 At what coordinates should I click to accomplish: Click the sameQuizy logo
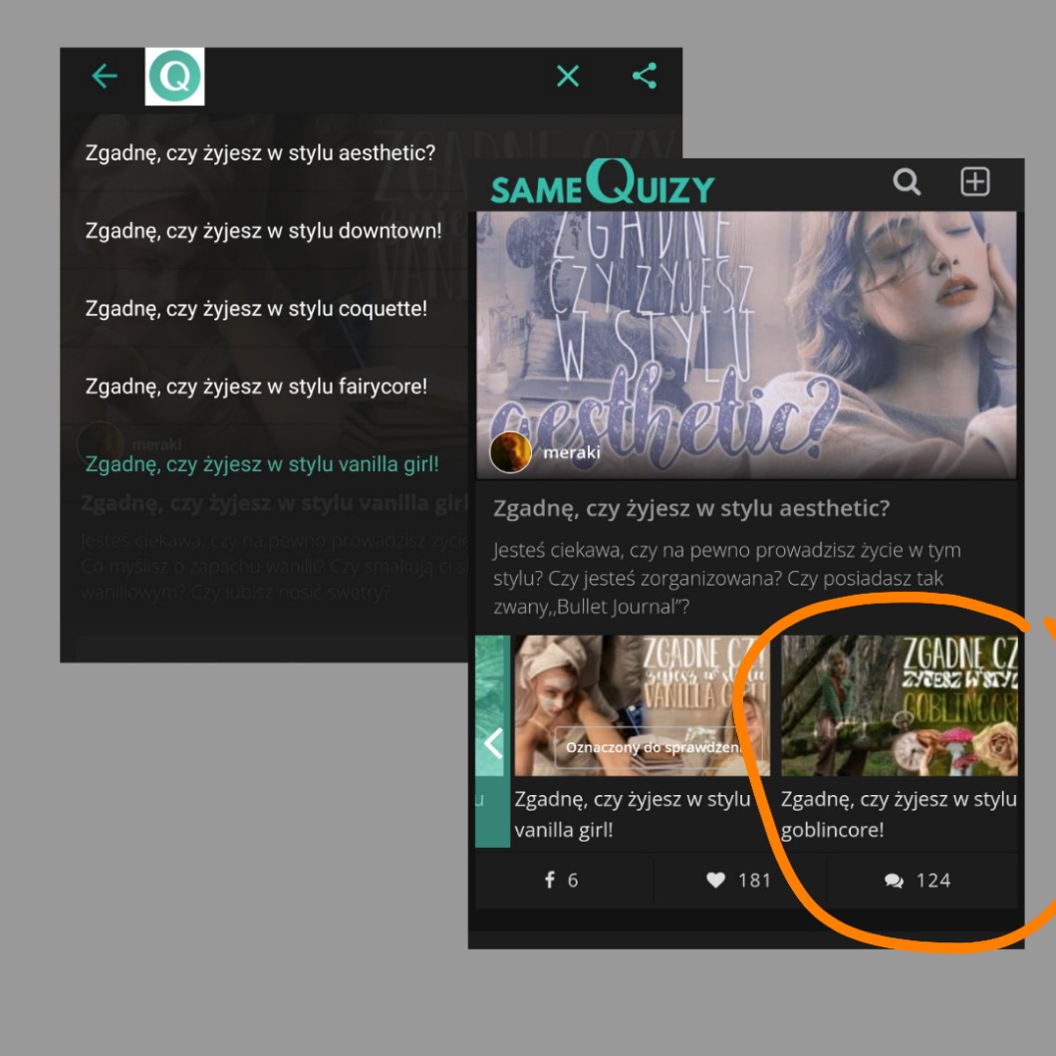(x=602, y=184)
